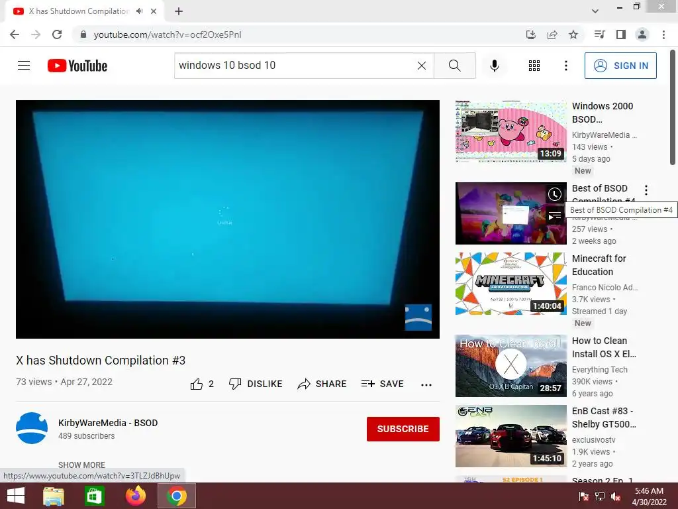Click the Everything Tech channel name

(599, 370)
